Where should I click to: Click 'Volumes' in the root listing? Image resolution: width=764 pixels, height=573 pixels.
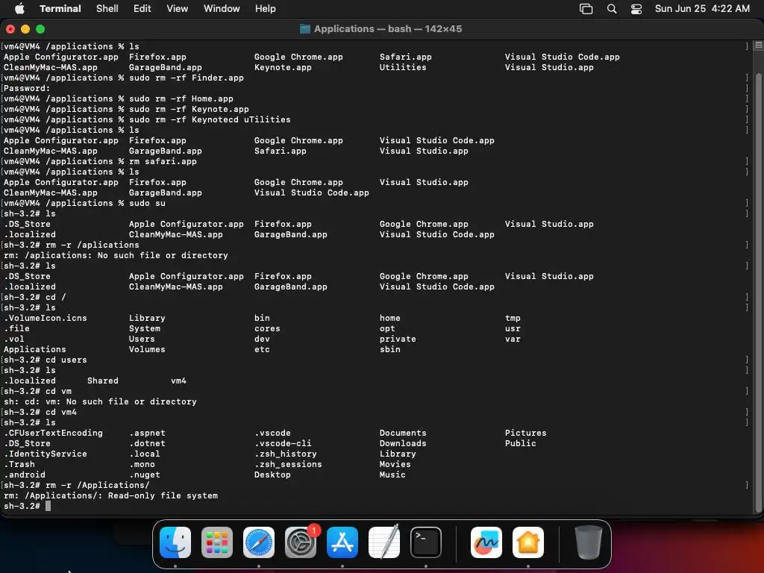click(x=147, y=349)
